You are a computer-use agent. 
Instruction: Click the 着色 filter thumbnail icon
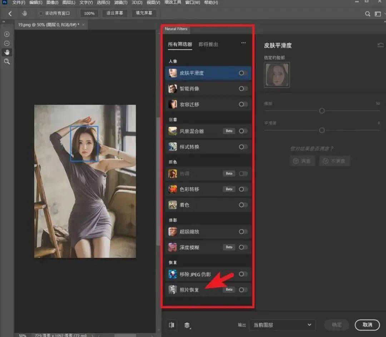(x=173, y=205)
